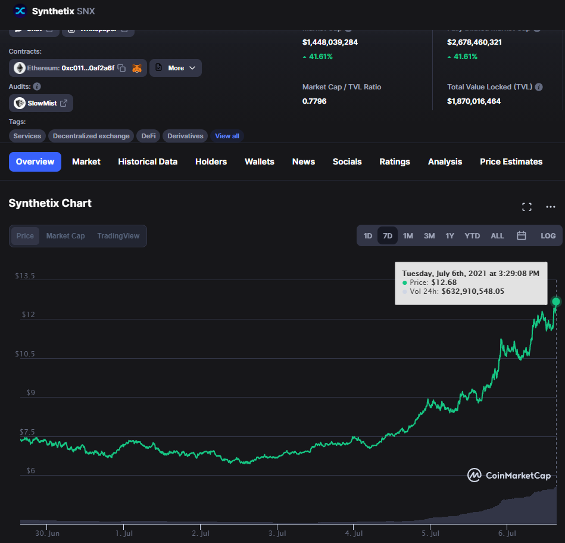
Task: Expand the More contracts dropdown
Action: [x=176, y=68]
